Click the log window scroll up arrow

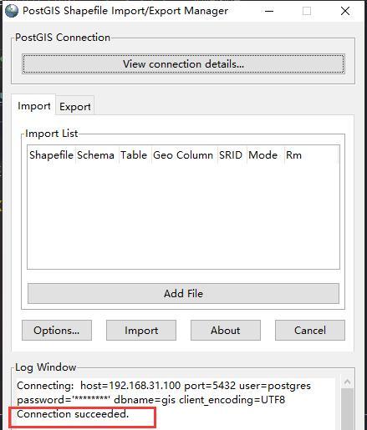(x=347, y=382)
